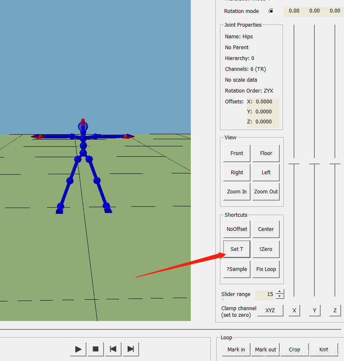The height and width of the screenshot is (361, 344).
Task: Click the Offsets Z value field
Action: coord(263,122)
